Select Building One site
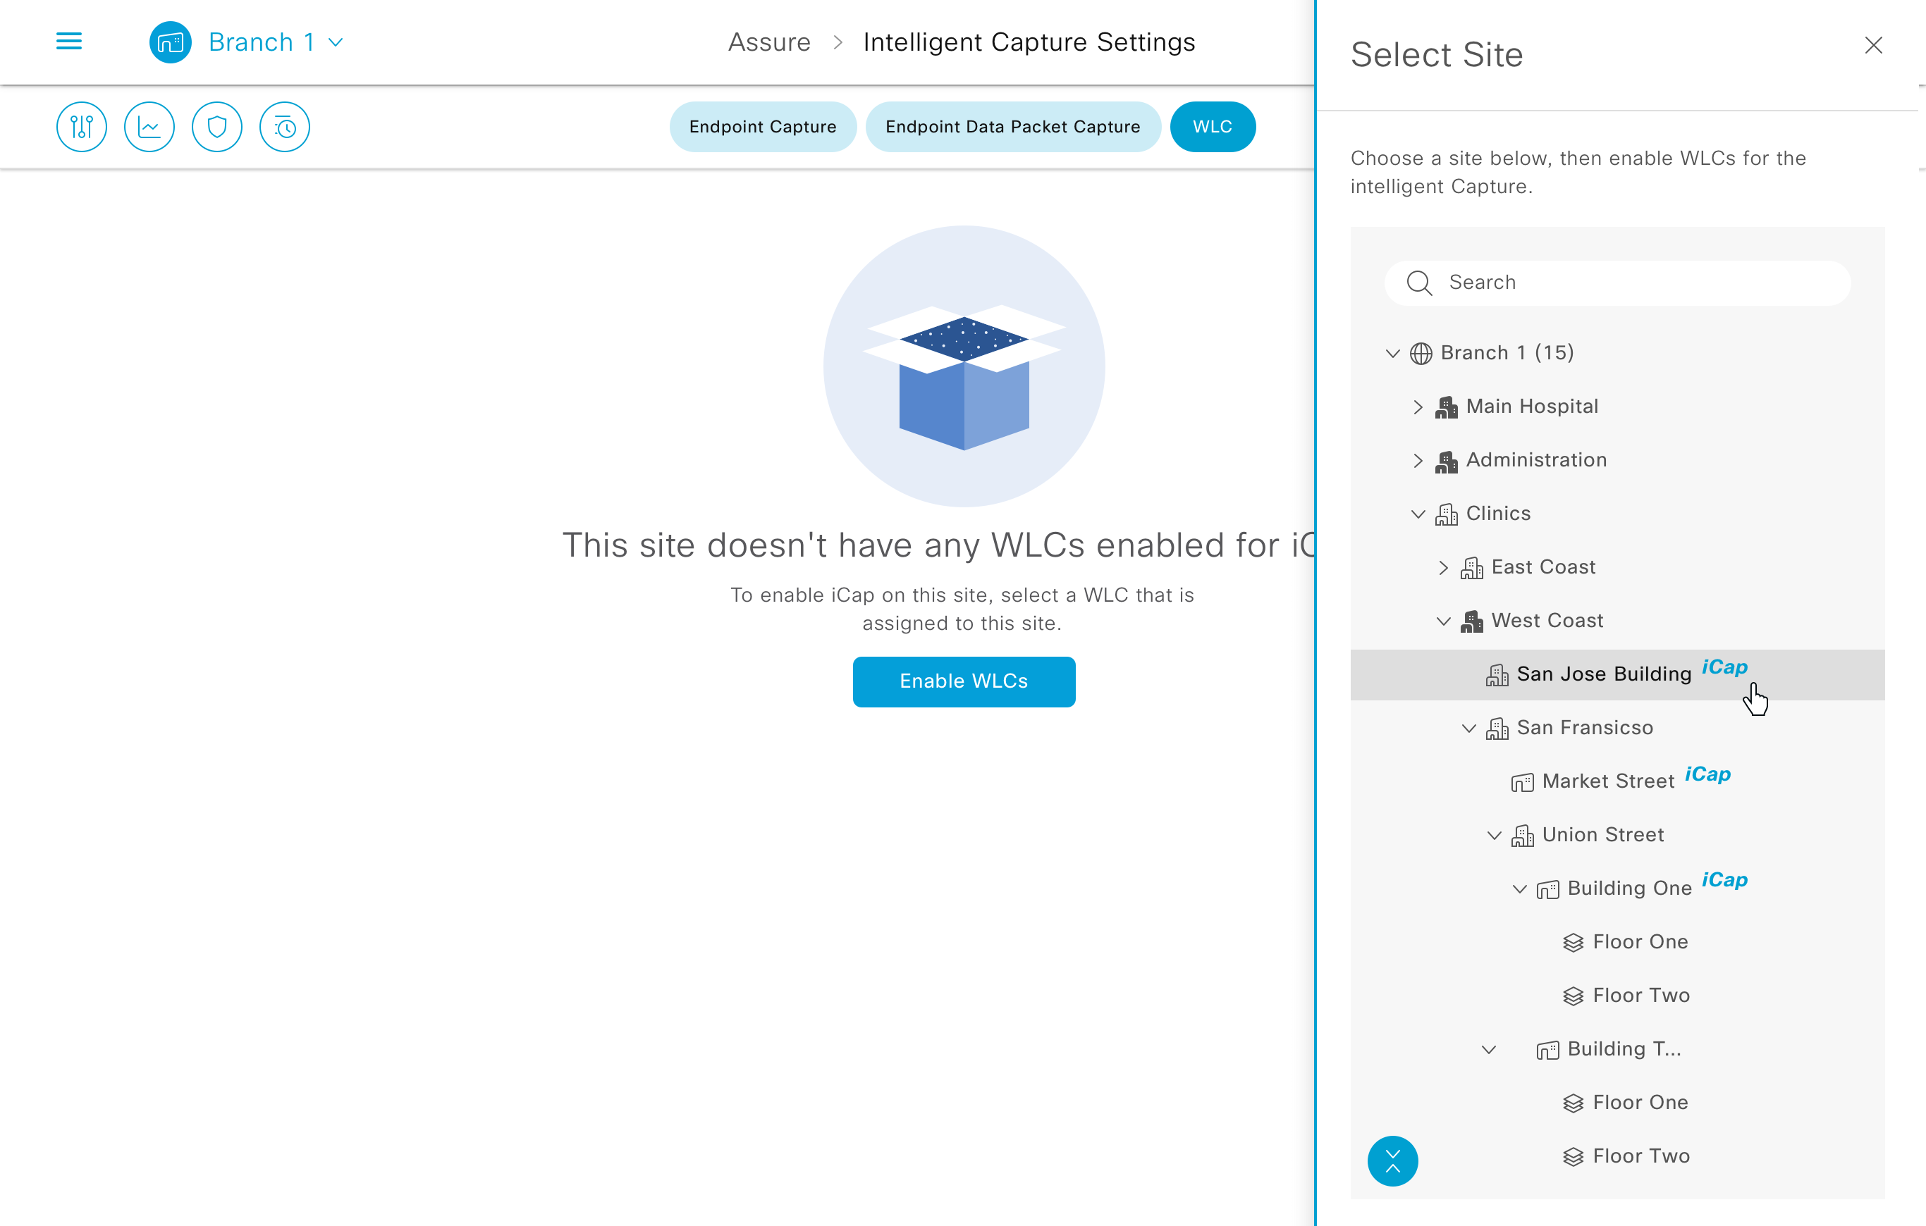Screen dimensions: 1926x1226 pyautogui.click(x=1629, y=888)
